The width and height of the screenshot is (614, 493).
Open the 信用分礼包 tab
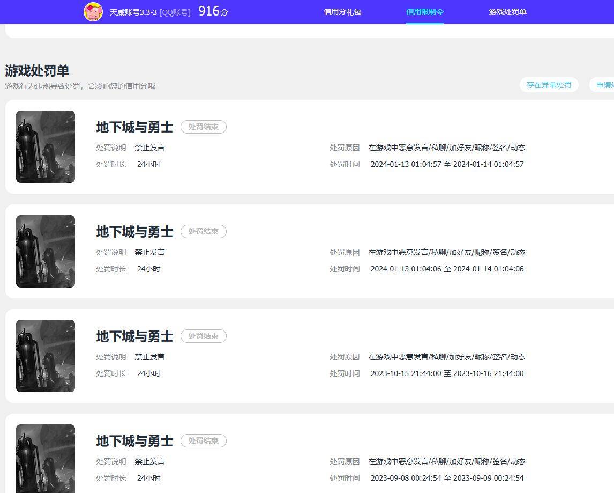pyautogui.click(x=342, y=12)
